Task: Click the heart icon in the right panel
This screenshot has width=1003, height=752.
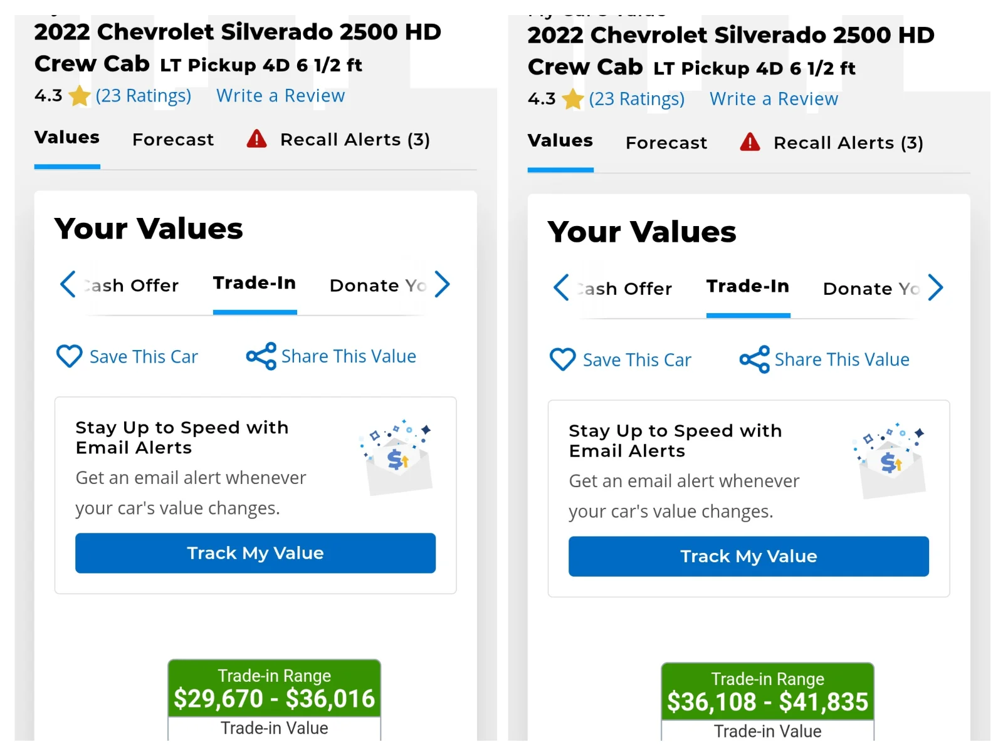Action: [562, 359]
